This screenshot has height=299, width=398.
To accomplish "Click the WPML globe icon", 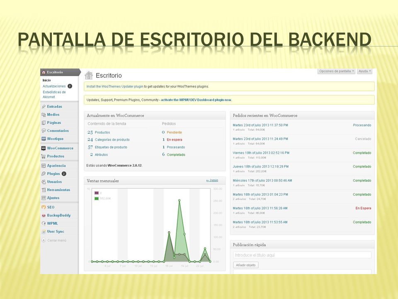I will (44, 223).
